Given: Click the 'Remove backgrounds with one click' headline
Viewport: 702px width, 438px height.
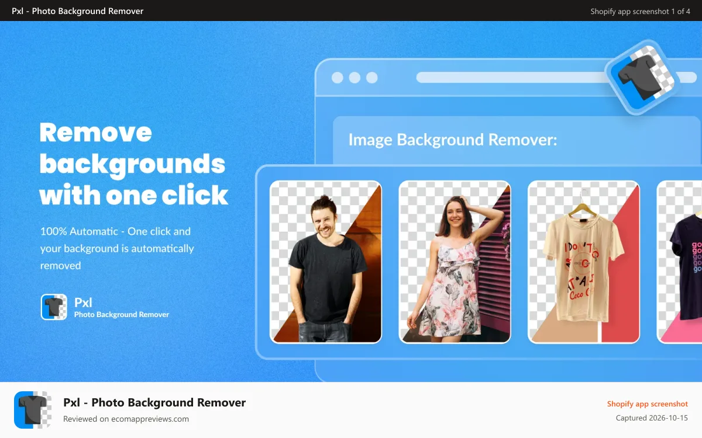Looking at the screenshot, I should click(133, 164).
